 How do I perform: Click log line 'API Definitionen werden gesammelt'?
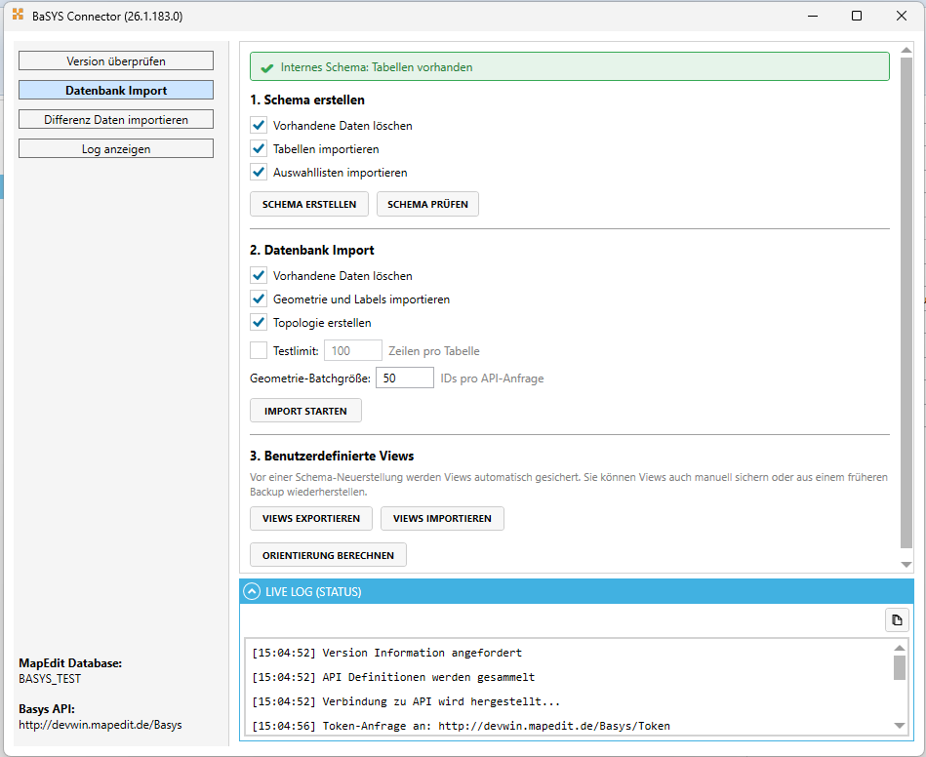pyautogui.click(x=393, y=677)
